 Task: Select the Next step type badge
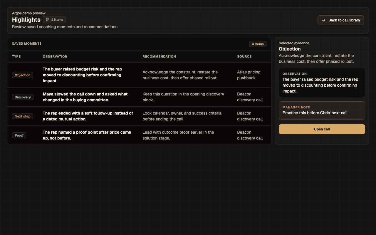coord(23,116)
